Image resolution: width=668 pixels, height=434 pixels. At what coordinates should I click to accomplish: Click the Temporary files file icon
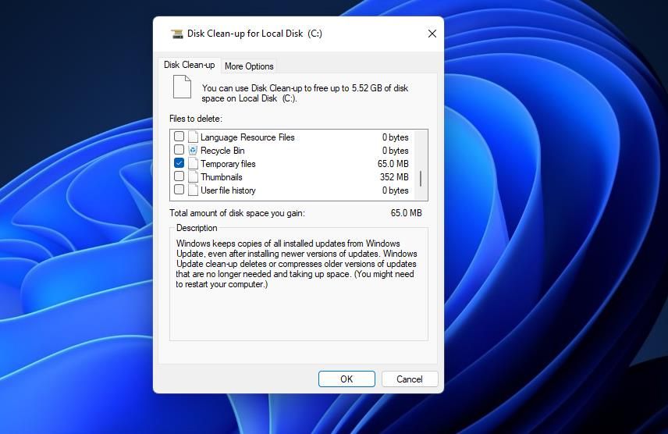coord(193,163)
